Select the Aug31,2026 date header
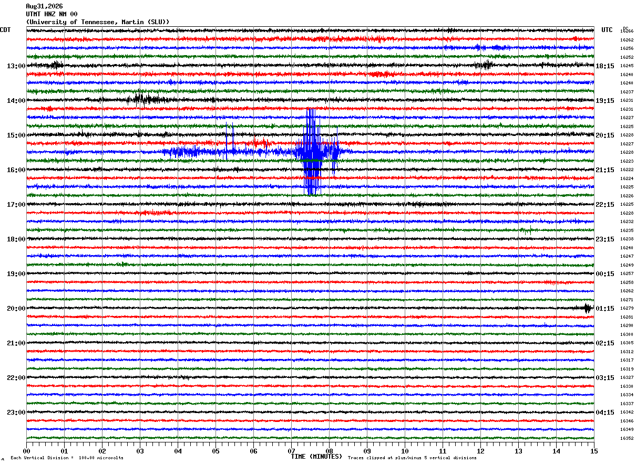The width and height of the screenshot is (636, 465). [x=44, y=6]
